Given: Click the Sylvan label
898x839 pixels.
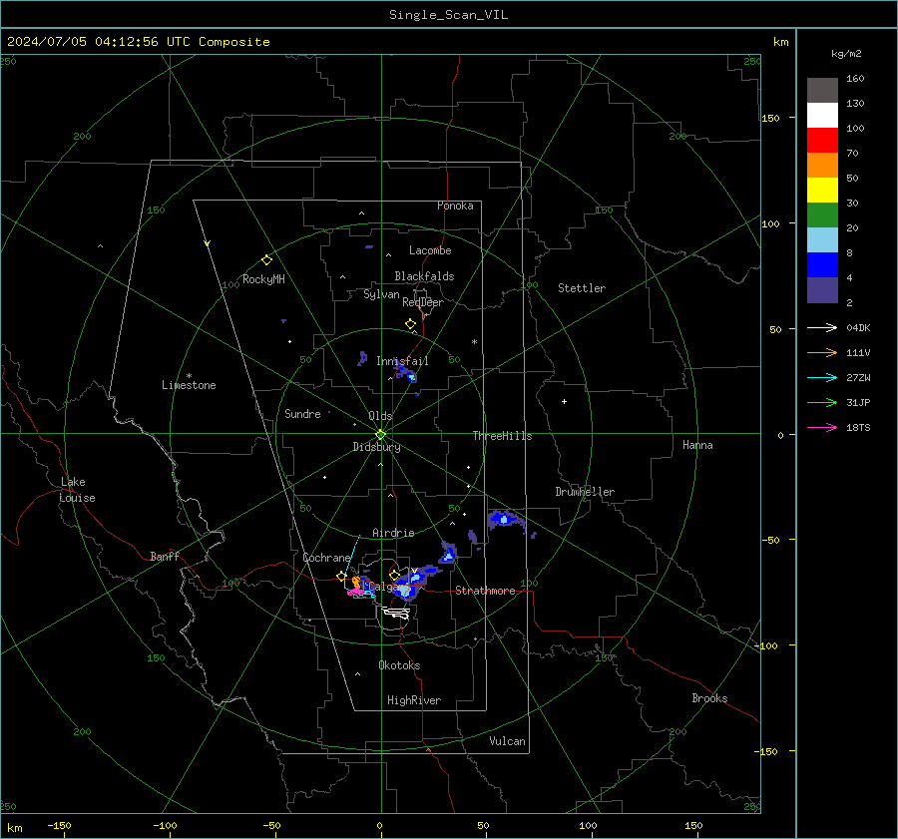Looking at the screenshot, I should (x=381, y=294).
